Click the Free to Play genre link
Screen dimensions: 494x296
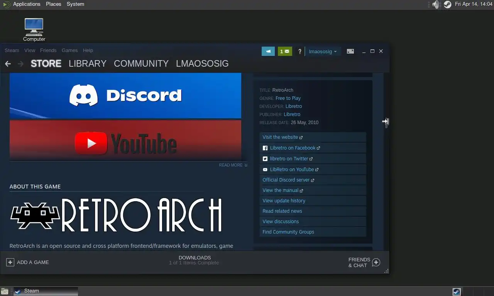[x=288, y=98]
